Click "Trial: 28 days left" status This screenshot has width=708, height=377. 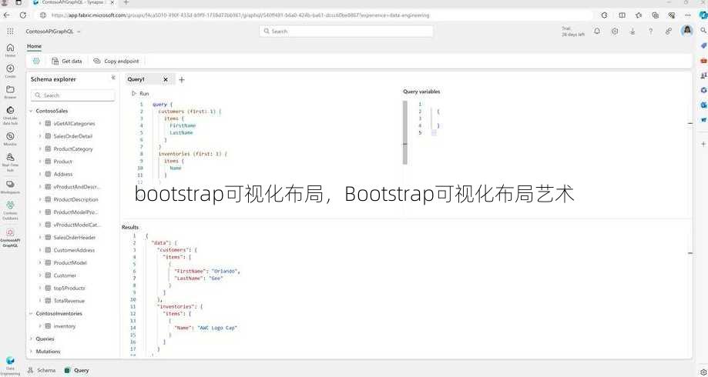[572, 31]
